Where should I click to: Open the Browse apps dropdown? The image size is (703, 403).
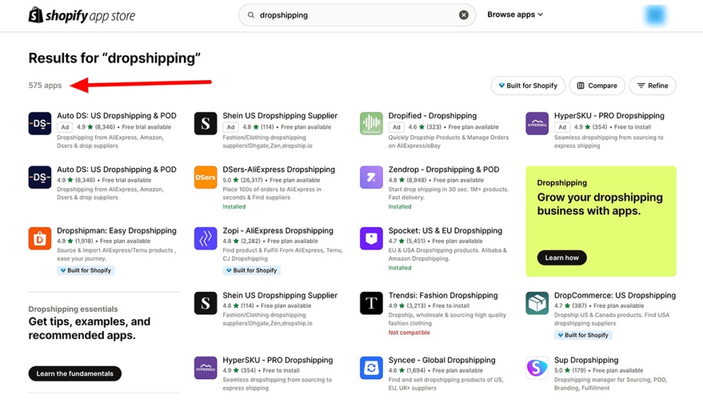pos(514,14)
